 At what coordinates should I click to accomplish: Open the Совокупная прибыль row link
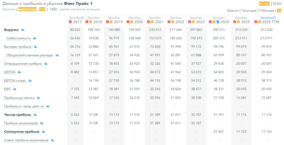pyautogui.click(x=22, y=132)
